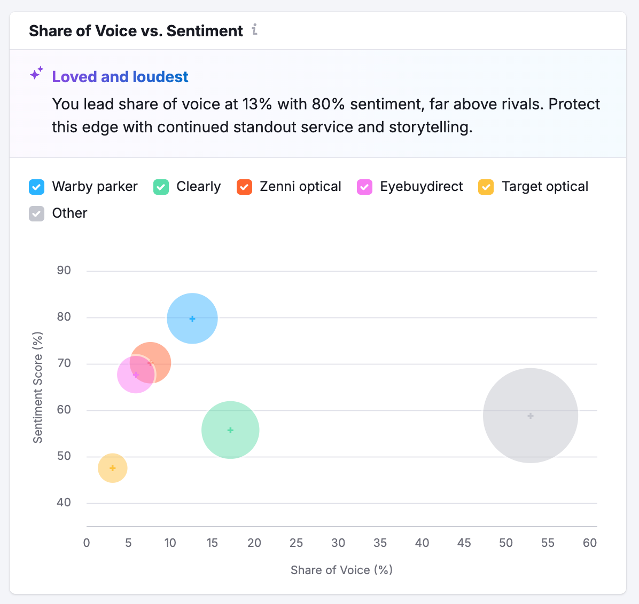Toggle off Zenni optical checkbox
The image size is (639, 604).
(244, 187)
